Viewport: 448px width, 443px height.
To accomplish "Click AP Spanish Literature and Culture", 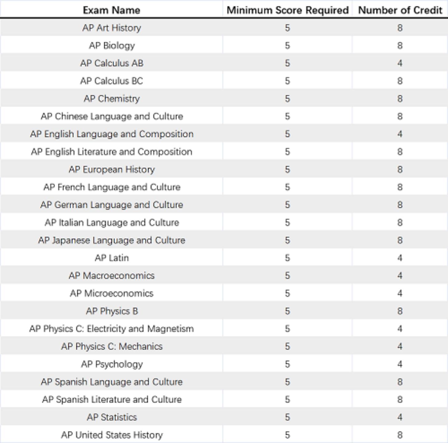I will tap(112, 399).
